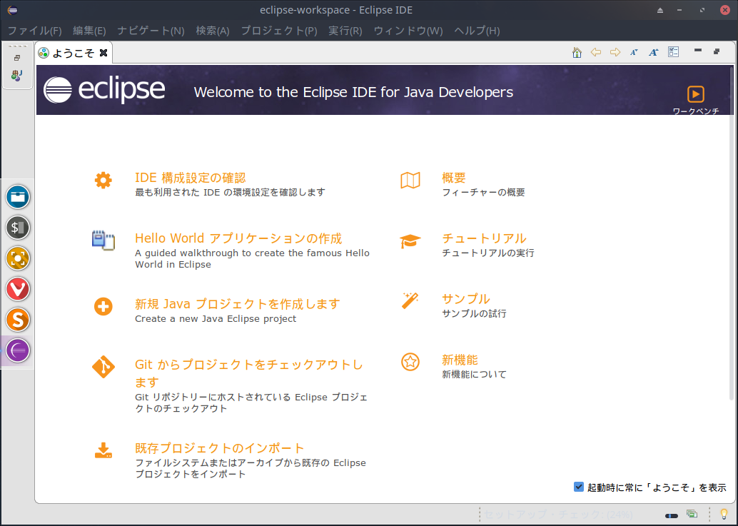This screenshot has height=526, width=738.
Task: Reduce the Welcome page font size
Action: [x=634, y=52]
